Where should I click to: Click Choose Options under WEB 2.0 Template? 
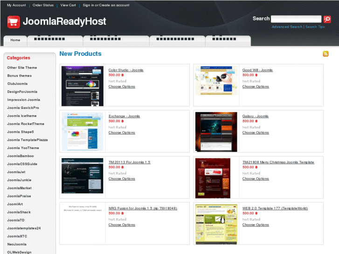256,225
